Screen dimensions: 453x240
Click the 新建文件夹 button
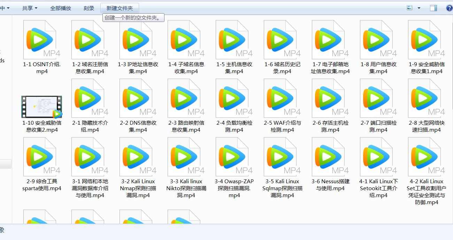click(120, 8)
